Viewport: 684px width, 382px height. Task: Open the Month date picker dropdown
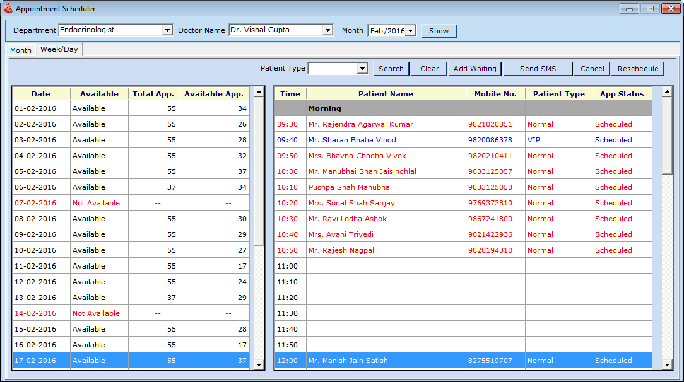(410, 31)
